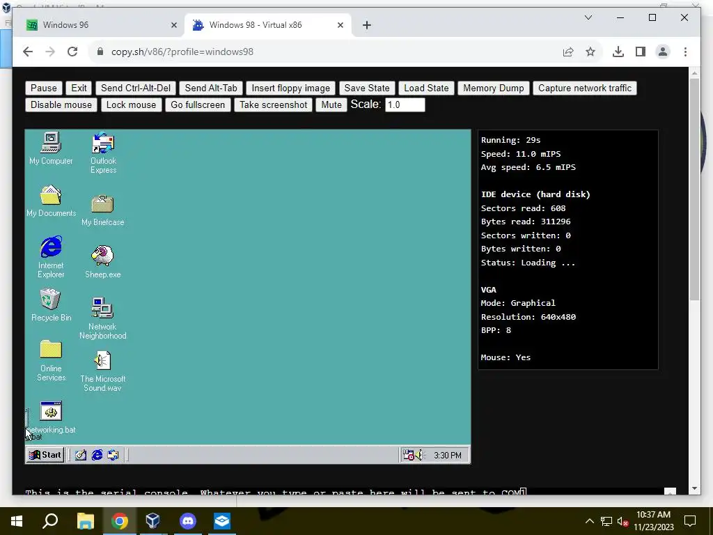The height and width of the screenshot is (535, 713).
Task: Open My Briefcase desktop icon
Action: click(x=103, y=210)
